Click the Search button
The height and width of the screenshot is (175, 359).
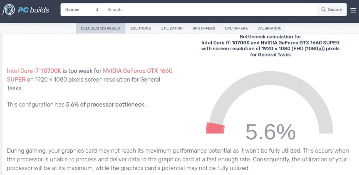click(x=332, y=10)
